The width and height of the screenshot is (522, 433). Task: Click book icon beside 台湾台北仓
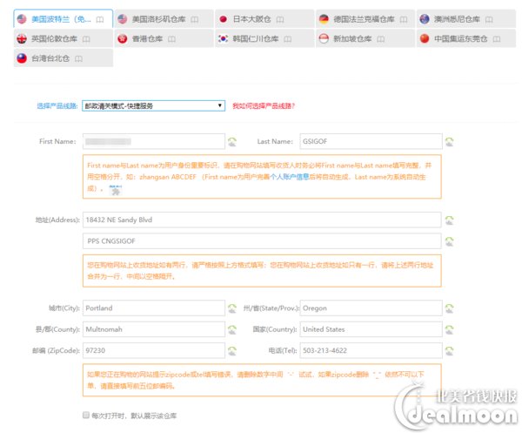(x=78, y=58)
